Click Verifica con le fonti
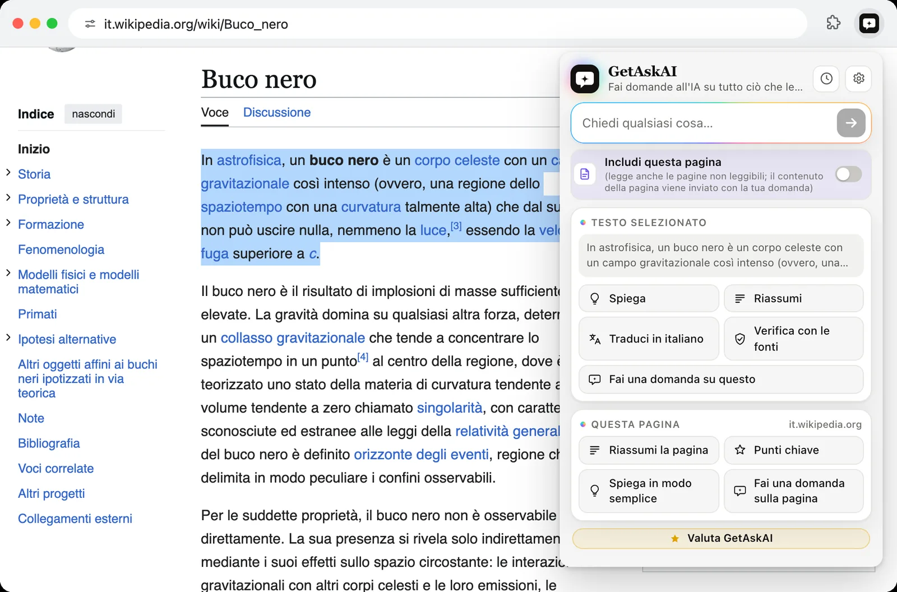Image resolution: width=897 pixels, height=592 pixels. [x=793, y=339]
